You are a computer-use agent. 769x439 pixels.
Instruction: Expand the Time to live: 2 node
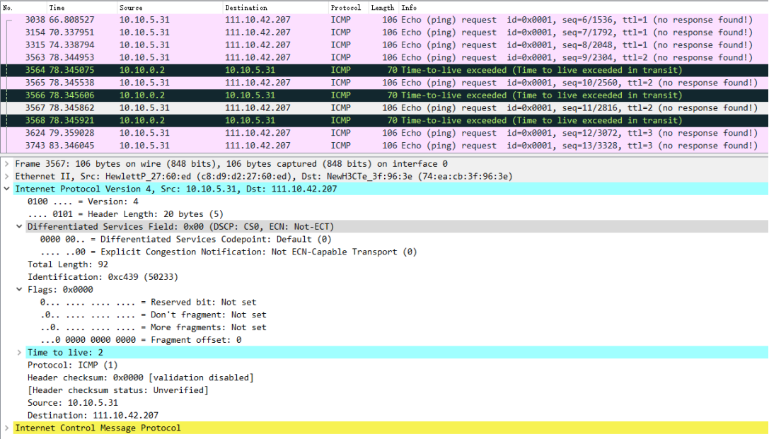(19, 352)
